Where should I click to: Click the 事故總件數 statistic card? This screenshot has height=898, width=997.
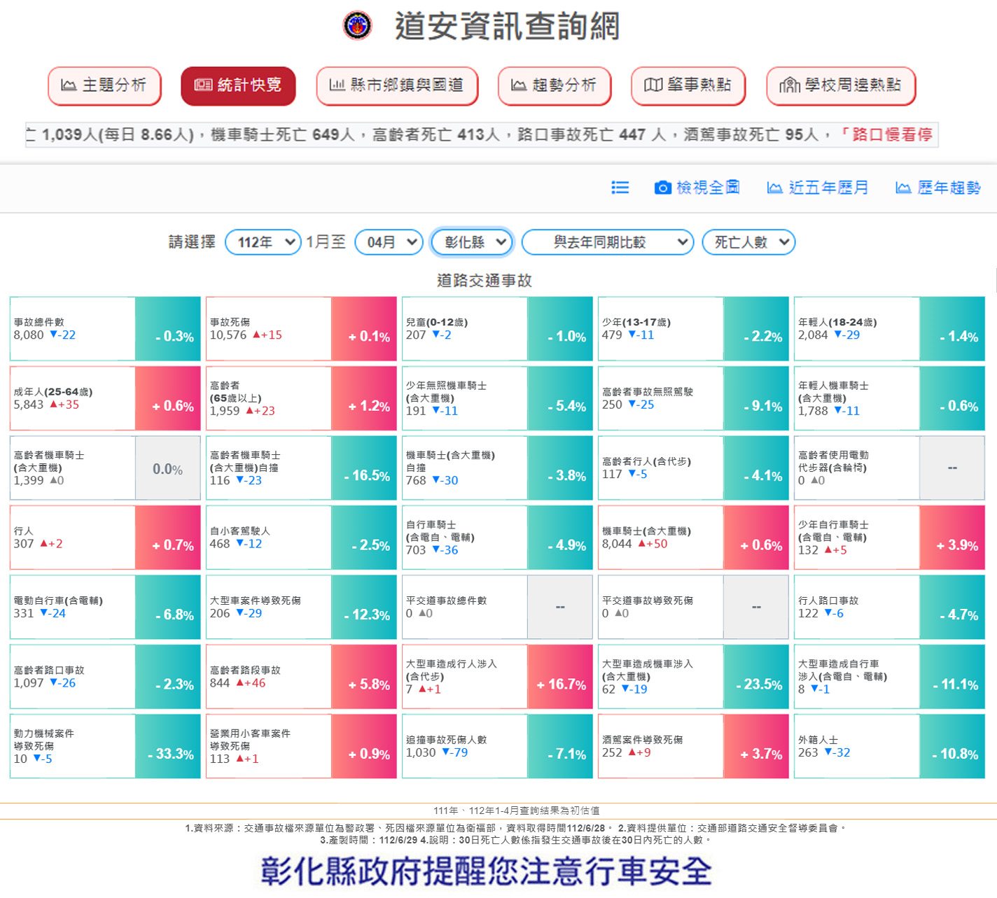pos(105,329)
